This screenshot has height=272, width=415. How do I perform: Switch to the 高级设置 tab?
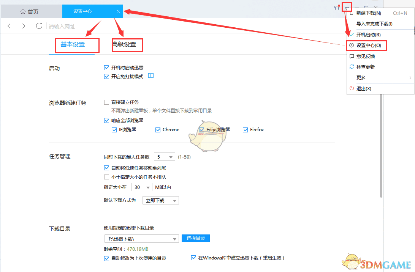point(127,45)
